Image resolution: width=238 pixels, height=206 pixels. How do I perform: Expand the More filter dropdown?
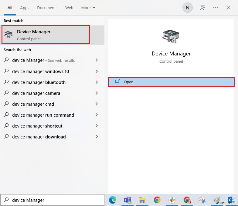click(88, 8)
